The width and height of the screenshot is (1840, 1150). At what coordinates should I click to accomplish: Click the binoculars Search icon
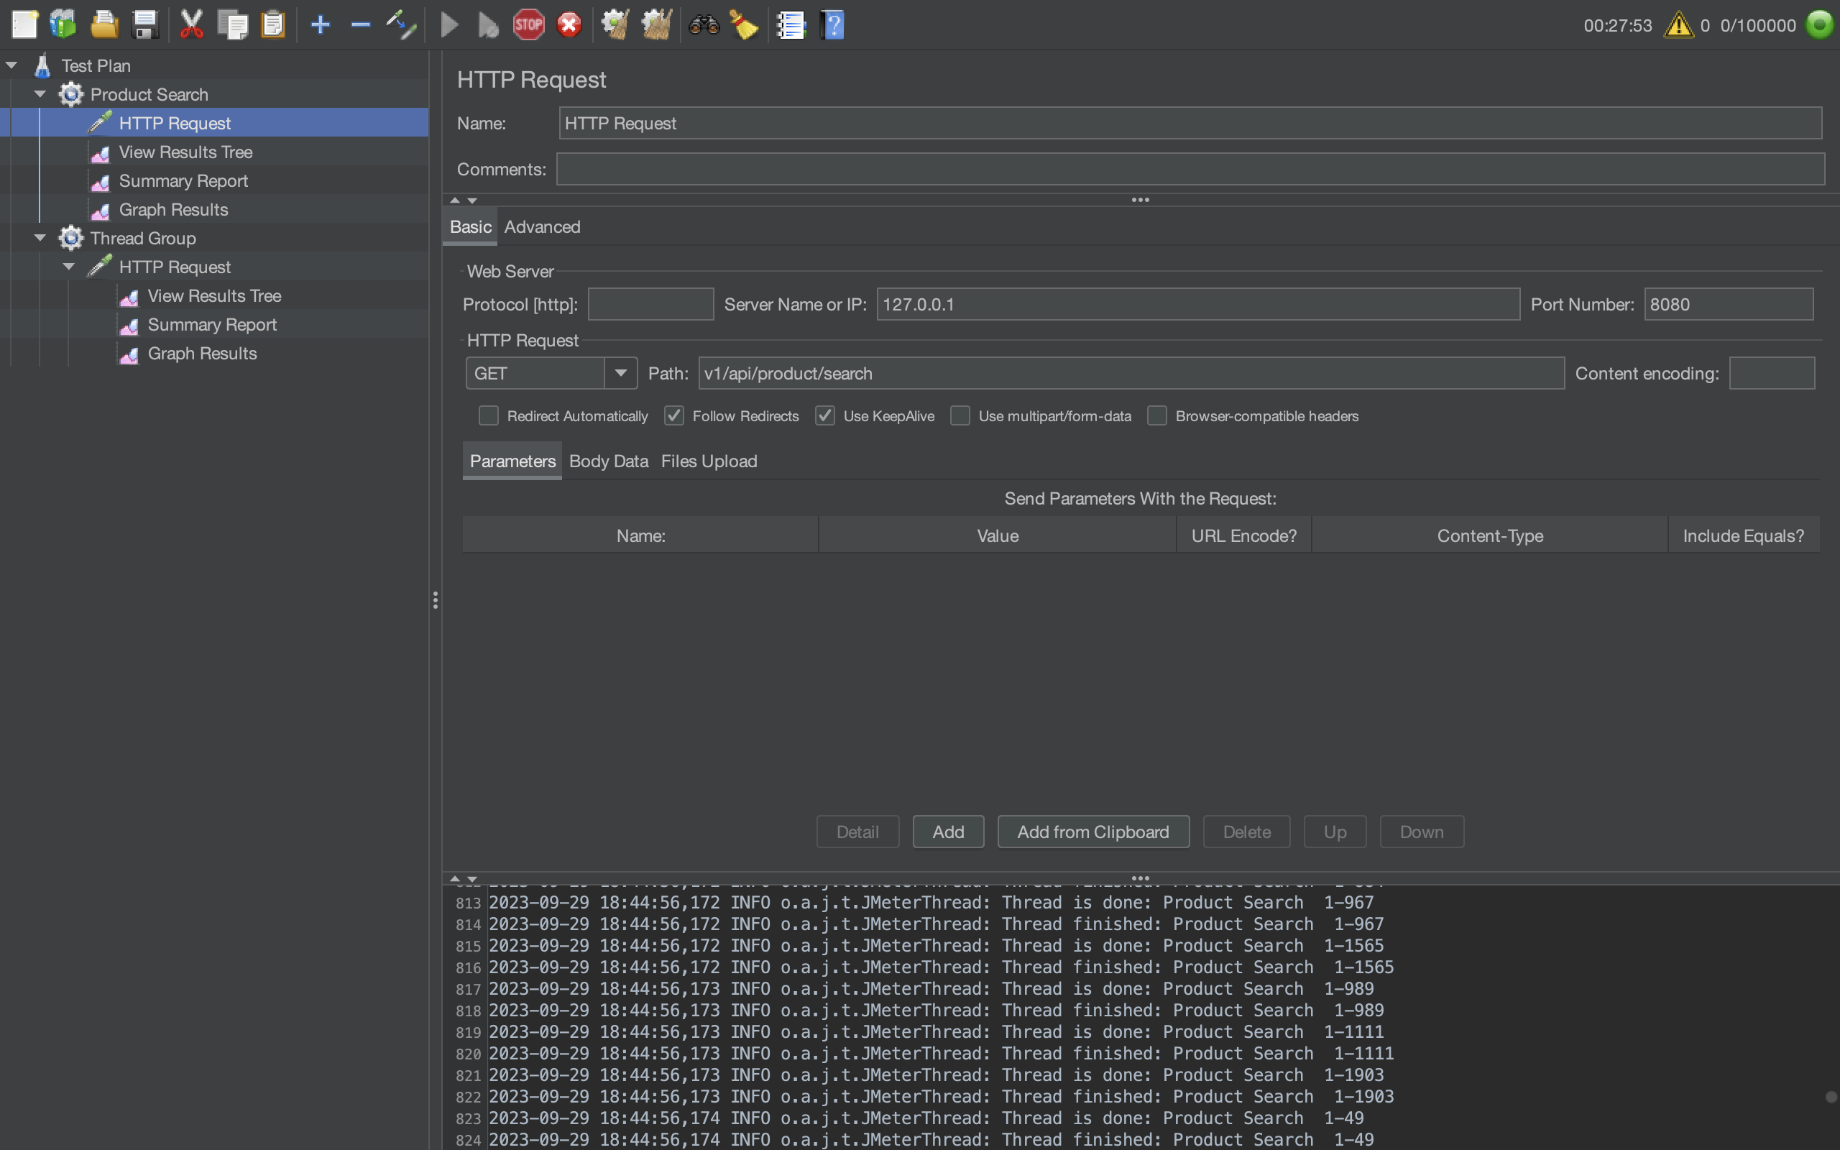704,25
